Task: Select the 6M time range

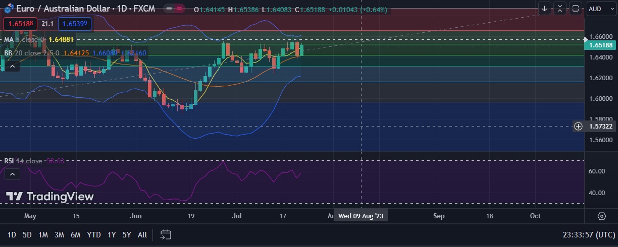Action: [76, 234]
